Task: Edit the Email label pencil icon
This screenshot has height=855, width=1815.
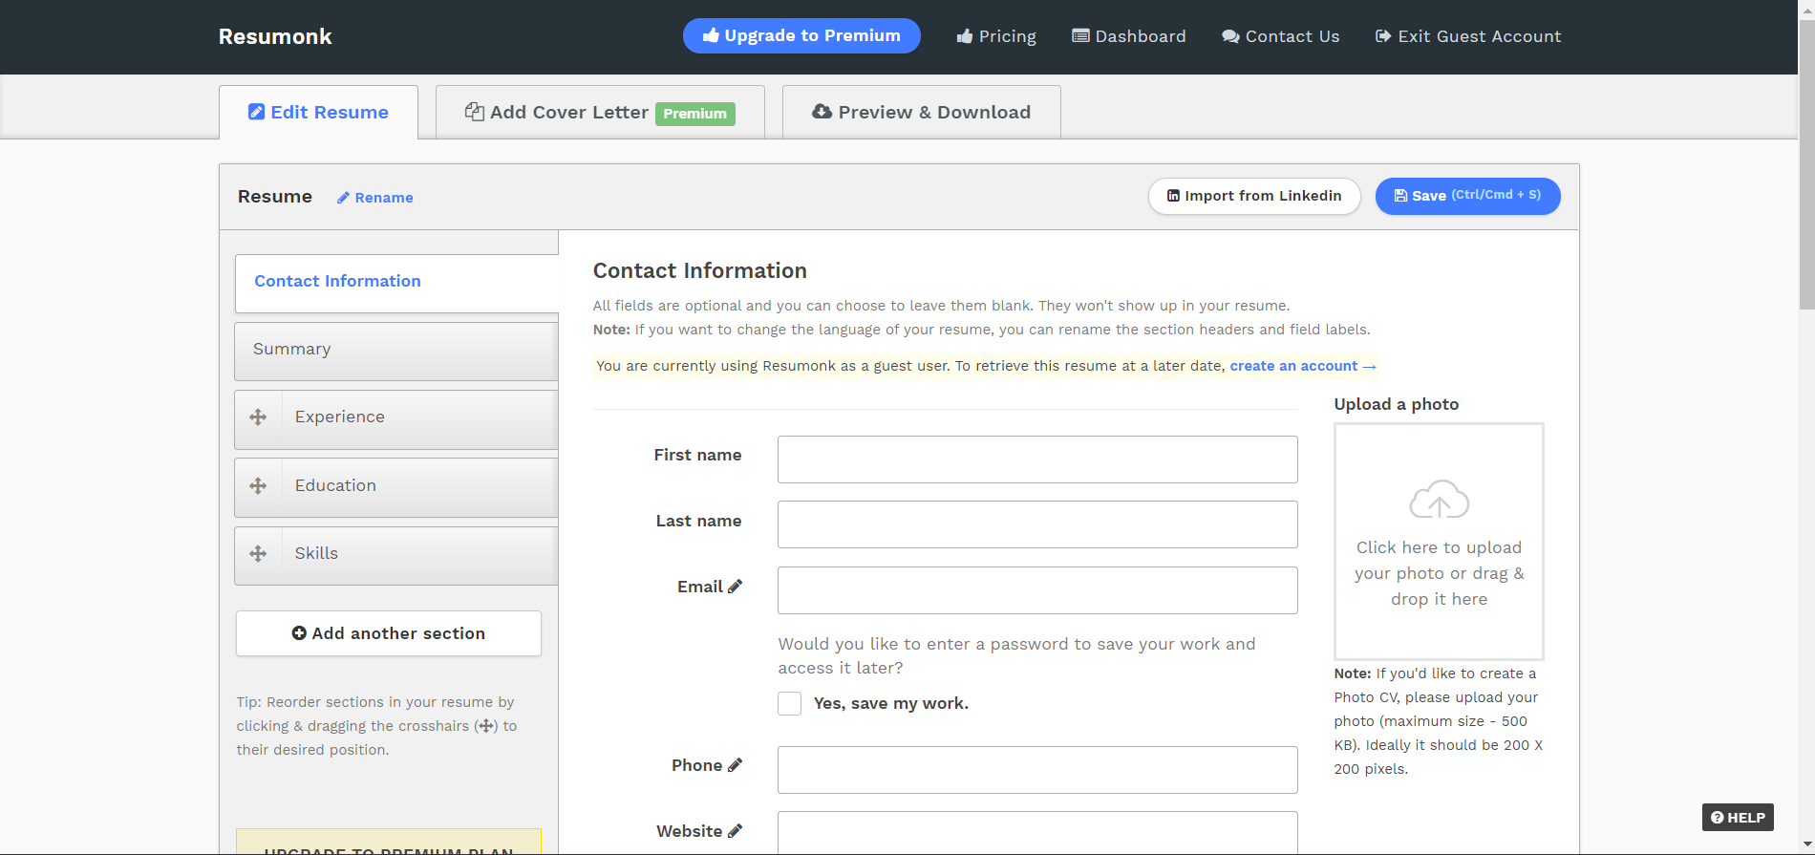Action: 735,587
